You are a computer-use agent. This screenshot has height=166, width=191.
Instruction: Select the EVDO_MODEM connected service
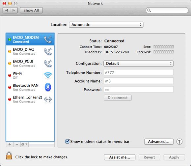pos(30,39)
